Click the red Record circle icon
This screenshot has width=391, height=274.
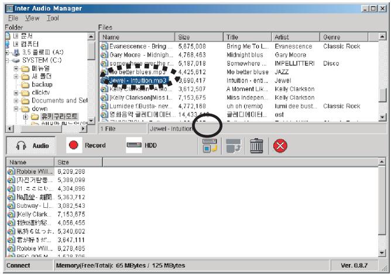[74, 145]
